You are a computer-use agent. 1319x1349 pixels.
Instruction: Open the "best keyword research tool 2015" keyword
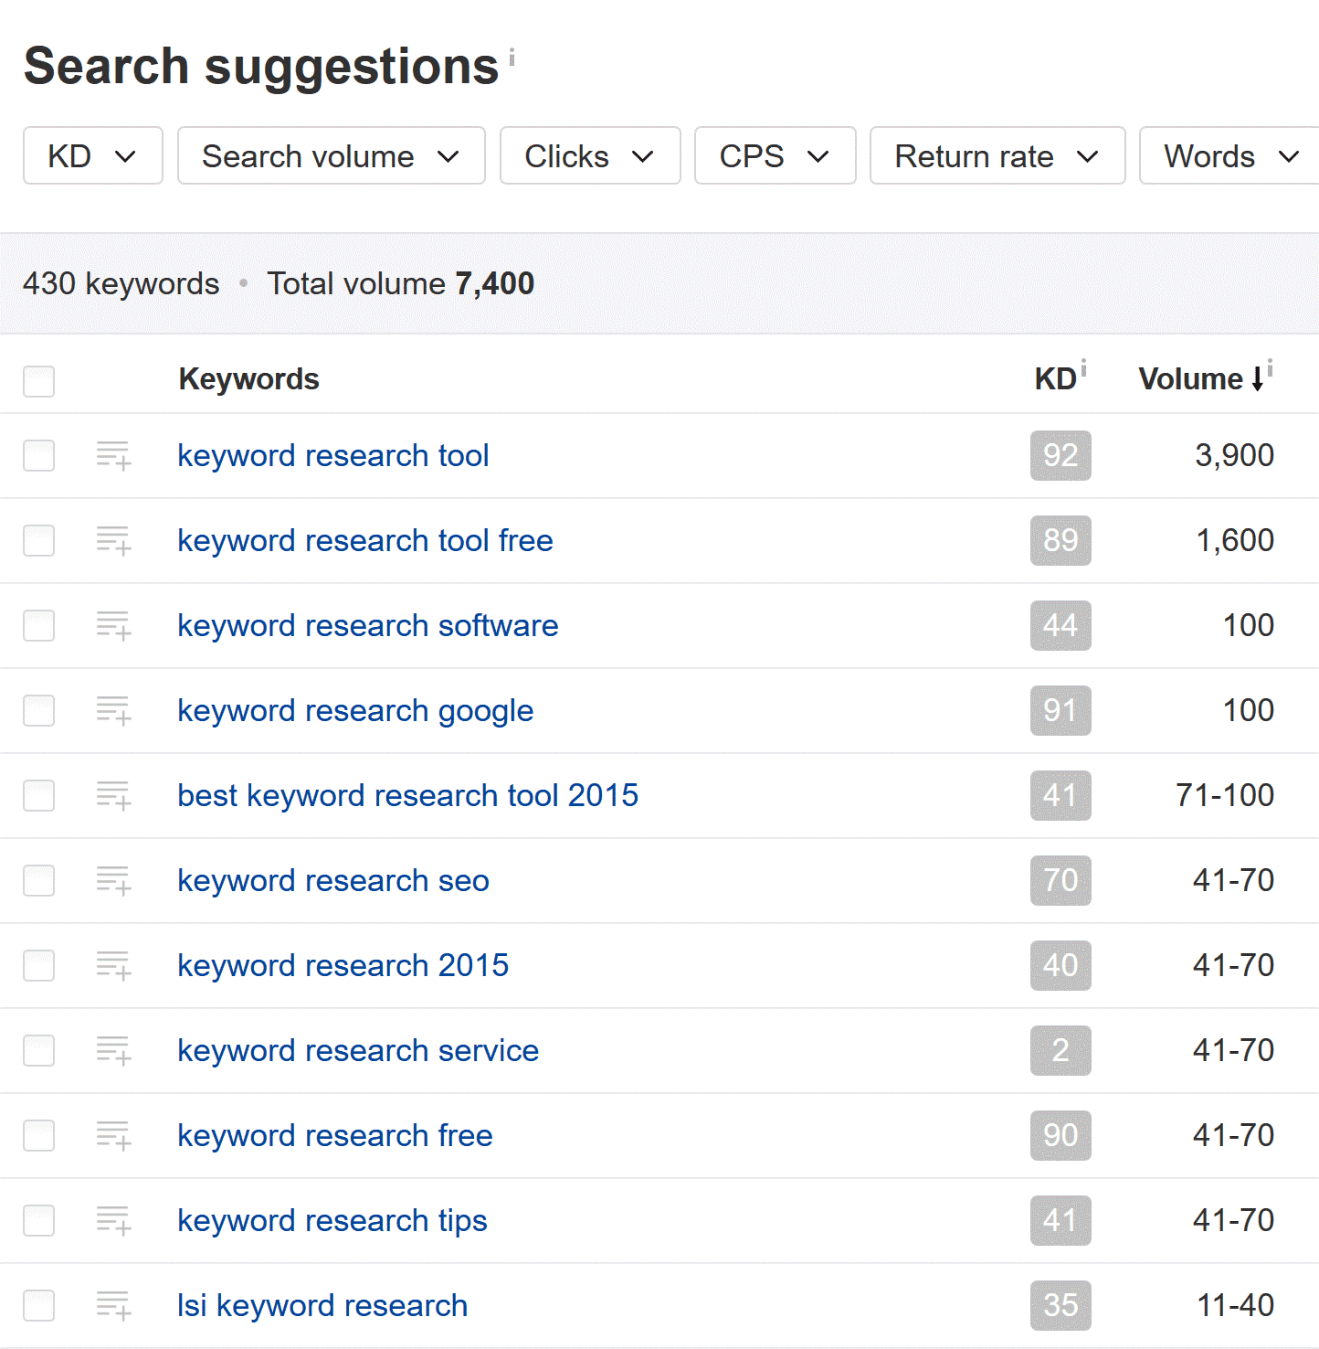point(407,796)
